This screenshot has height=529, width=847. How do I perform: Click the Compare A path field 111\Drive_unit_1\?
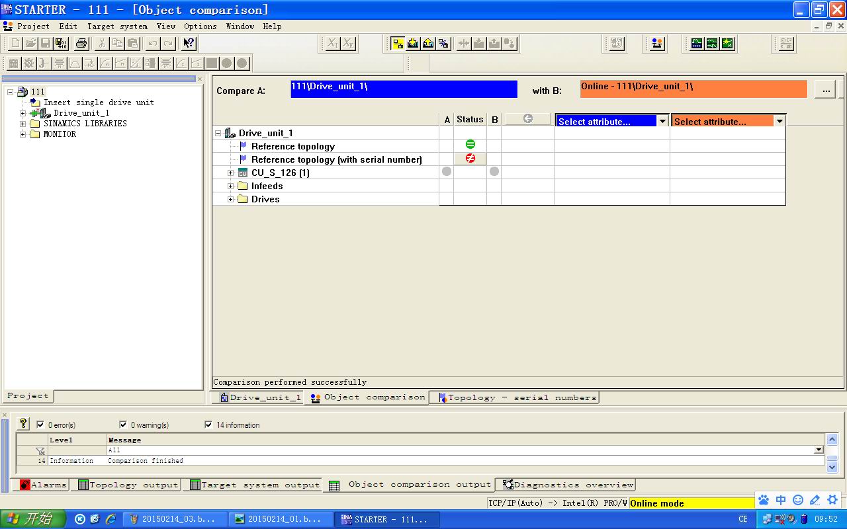pos(404,89)
